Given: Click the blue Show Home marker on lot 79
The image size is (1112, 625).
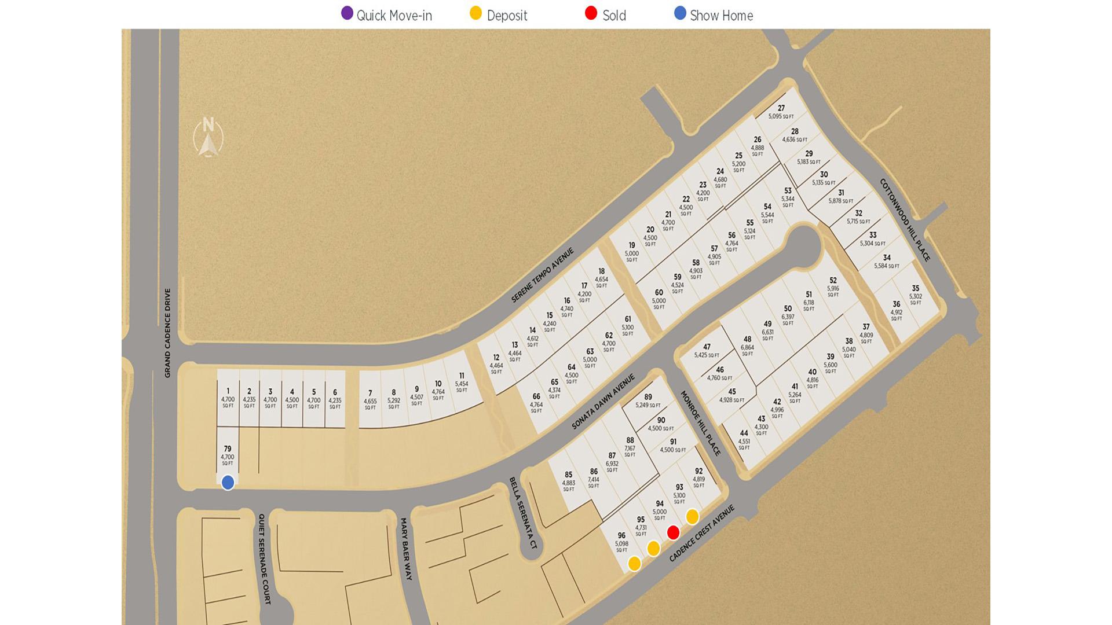Looking at the screenshot, I should [228, 482].
